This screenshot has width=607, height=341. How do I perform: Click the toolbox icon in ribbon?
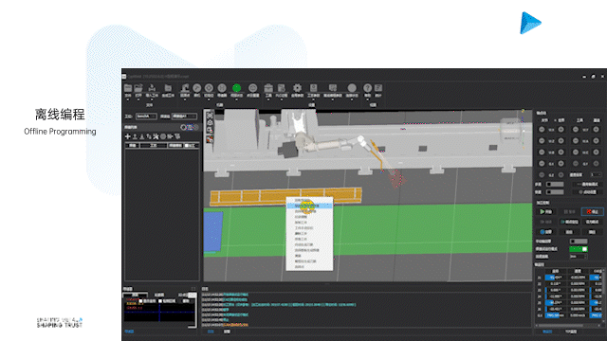pos(268,88)
